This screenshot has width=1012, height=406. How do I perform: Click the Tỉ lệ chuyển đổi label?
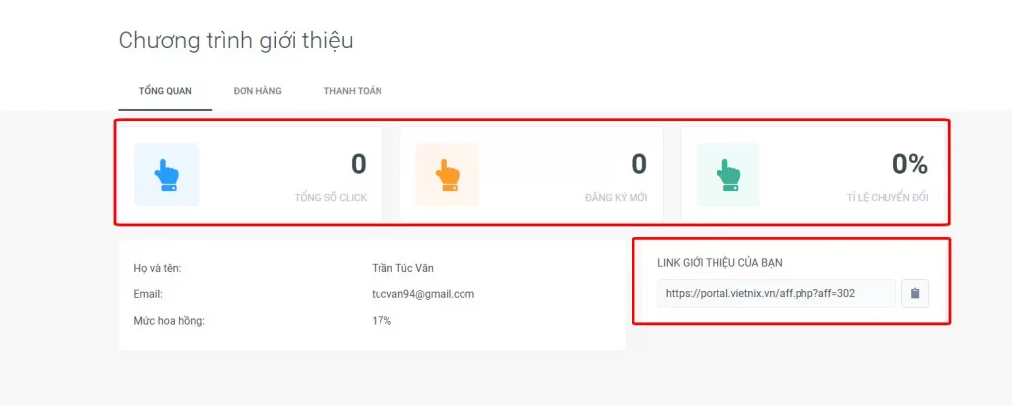[887, 198]
